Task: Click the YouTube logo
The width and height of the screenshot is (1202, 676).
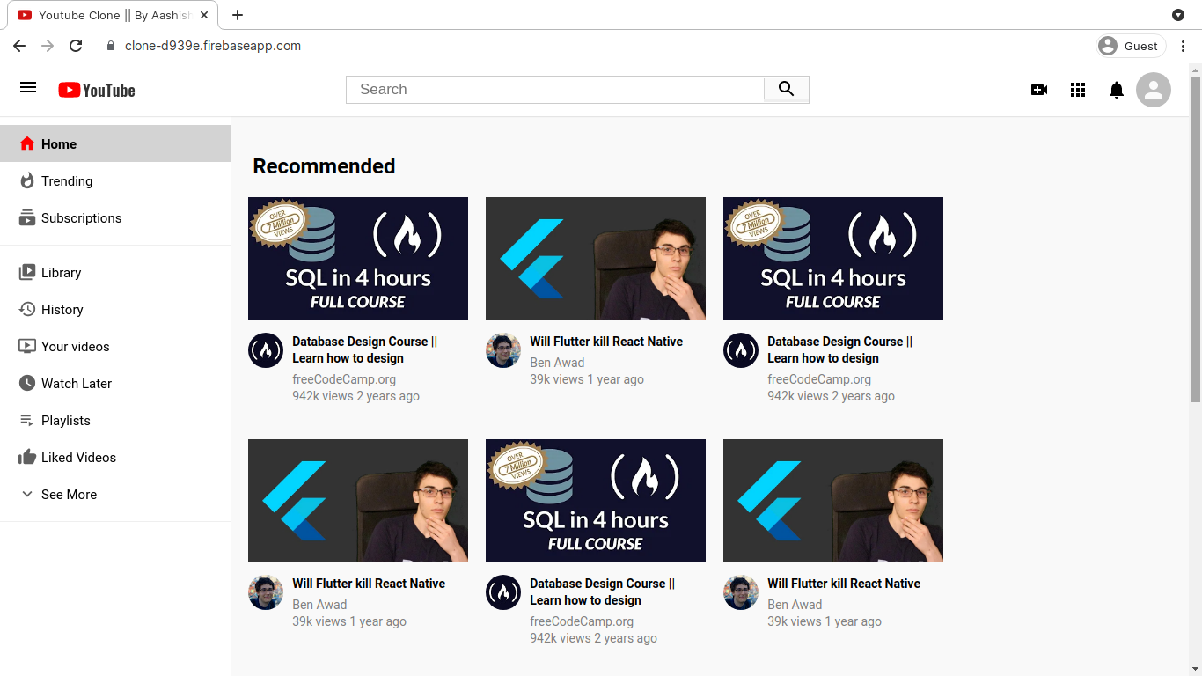Action: coord(96,89)
